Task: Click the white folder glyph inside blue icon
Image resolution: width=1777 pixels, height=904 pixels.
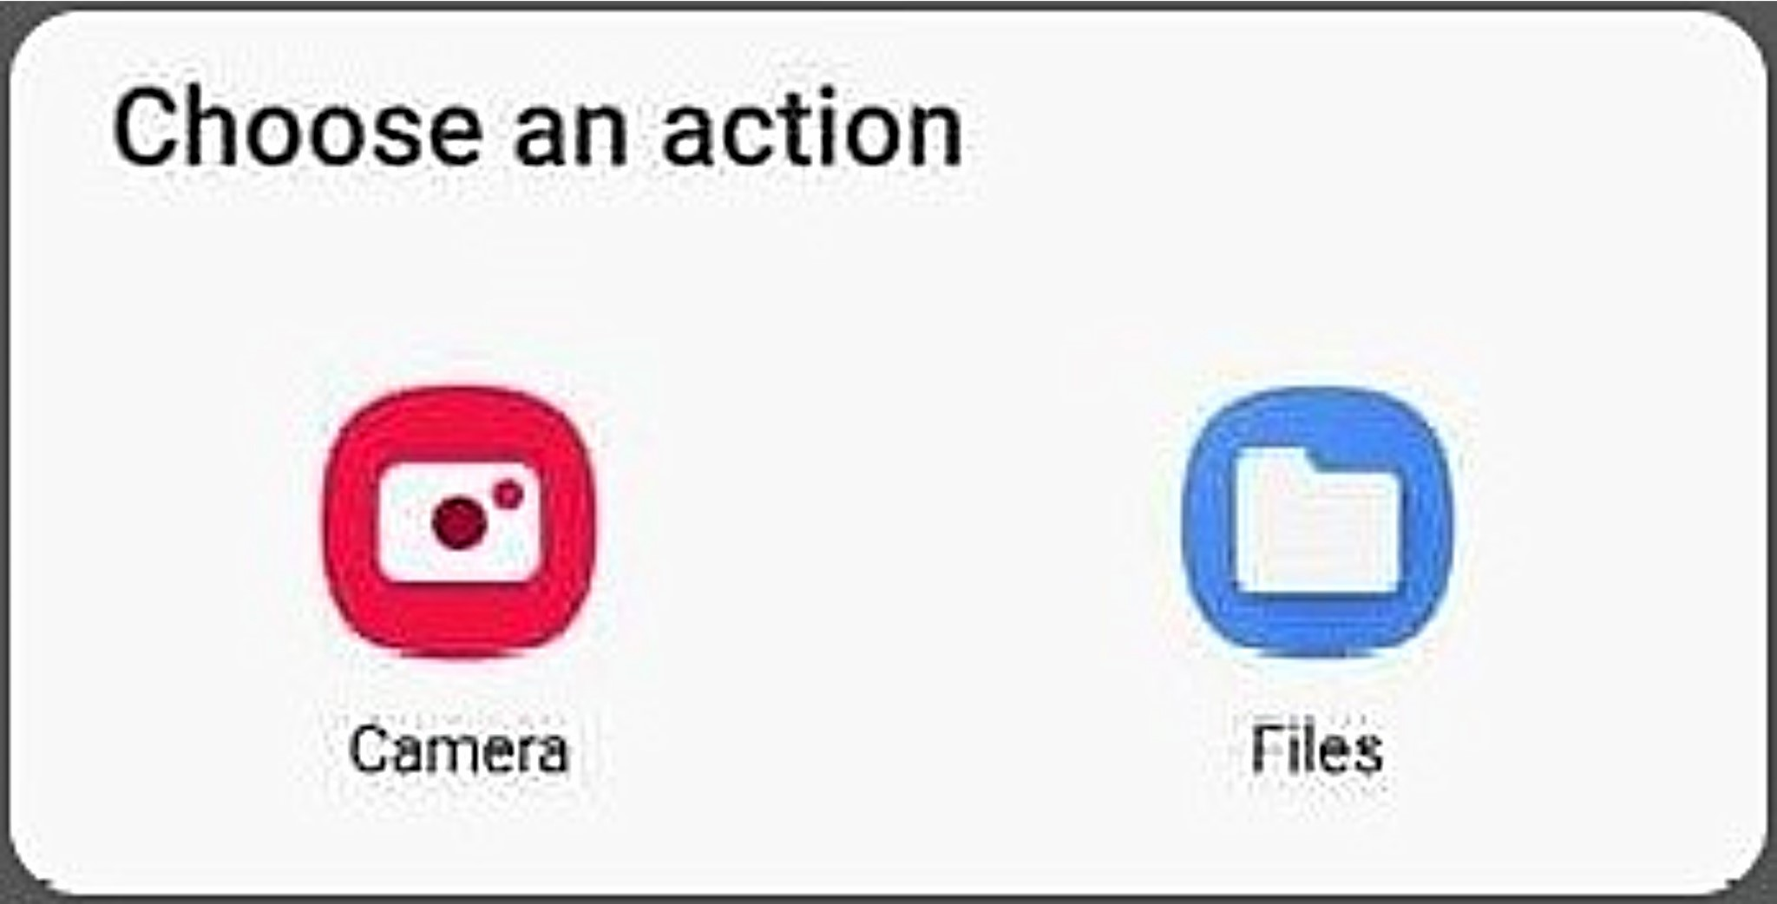Action: coord(1318,521)
